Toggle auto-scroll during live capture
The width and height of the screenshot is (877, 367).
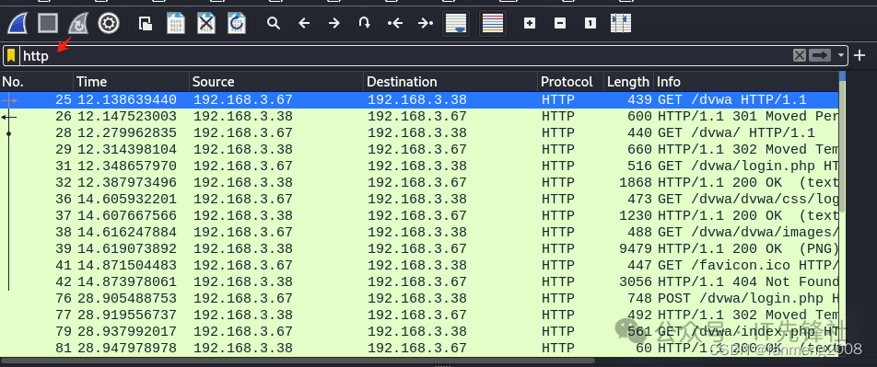[x=456, y=24]
